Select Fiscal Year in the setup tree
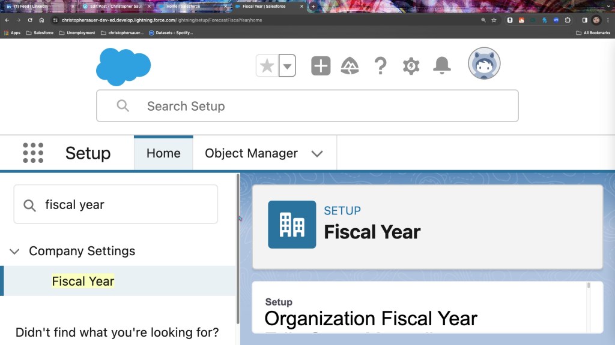 click(83, 281)
